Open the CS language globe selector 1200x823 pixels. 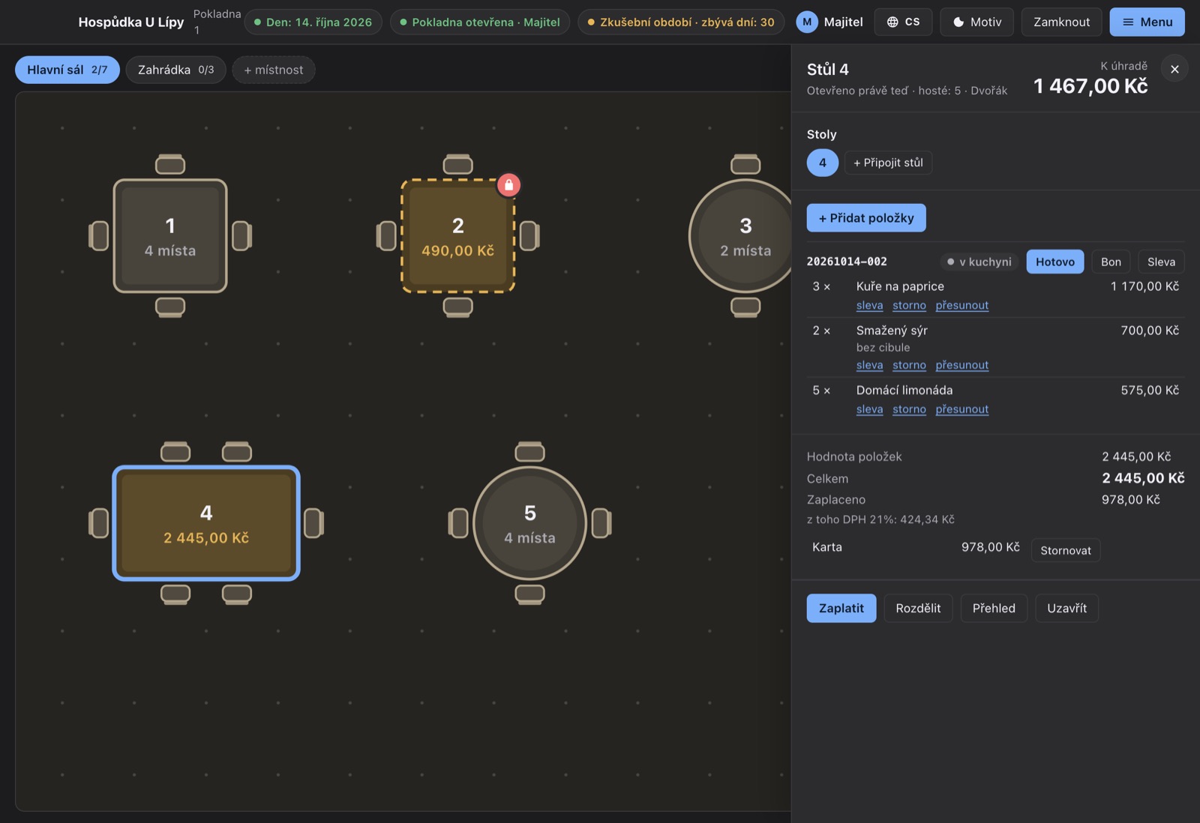tap(903, 22)
